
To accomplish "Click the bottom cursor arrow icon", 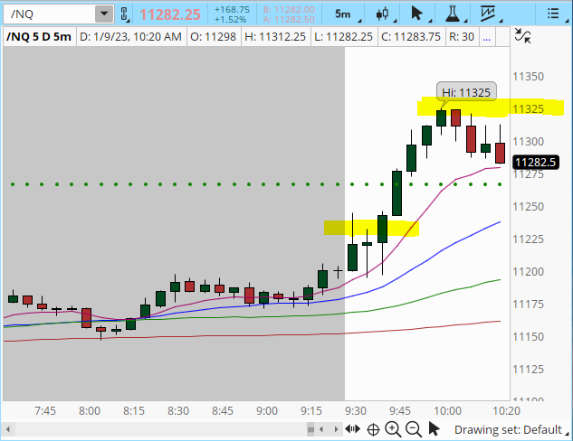I will coord(434,429).
